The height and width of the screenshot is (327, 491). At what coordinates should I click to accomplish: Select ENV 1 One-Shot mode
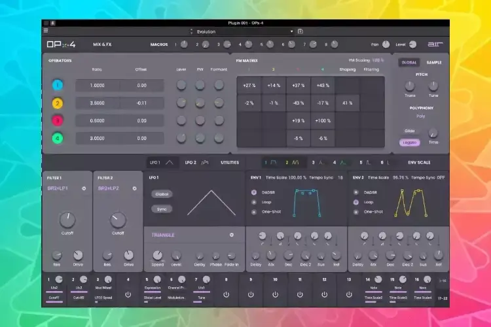click(254, 212)
